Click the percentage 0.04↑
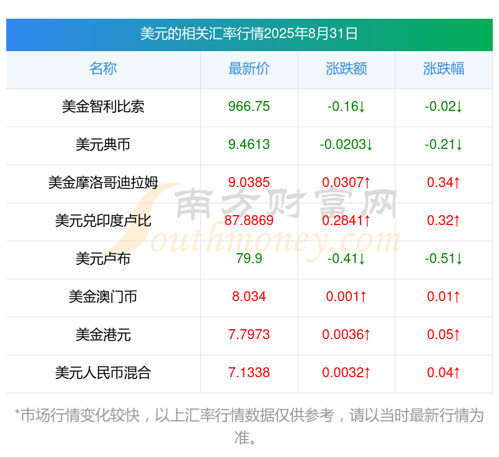This screenshot has height=457, width=499. (x=443, y=373)
